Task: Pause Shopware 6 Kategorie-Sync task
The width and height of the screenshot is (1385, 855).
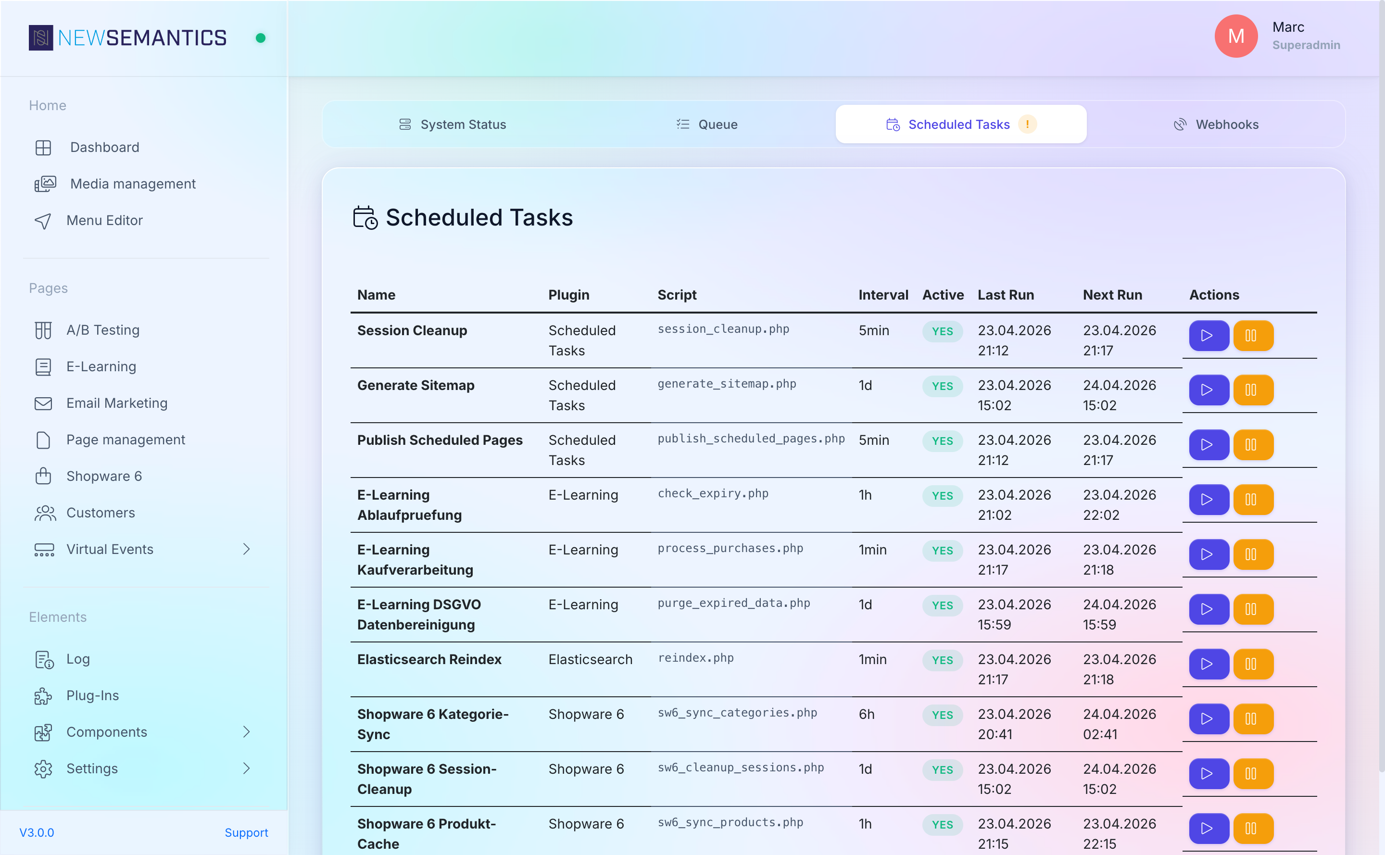Action: [1253, 719]
